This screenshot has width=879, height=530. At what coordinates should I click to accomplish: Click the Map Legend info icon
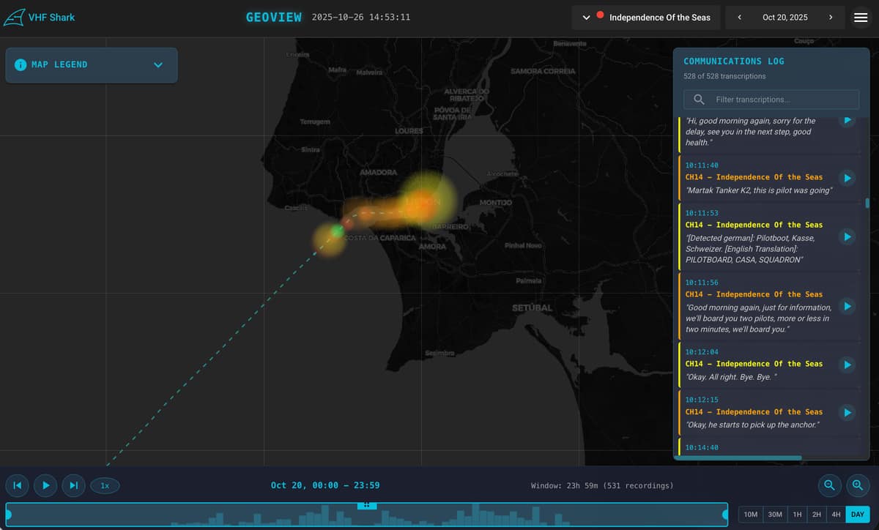coord(21,64)
